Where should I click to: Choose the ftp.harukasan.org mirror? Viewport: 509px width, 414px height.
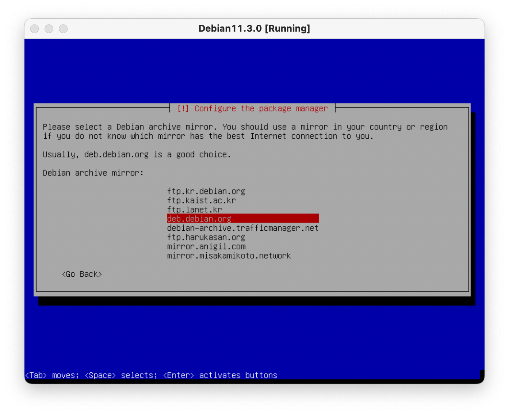click(206, 237)
